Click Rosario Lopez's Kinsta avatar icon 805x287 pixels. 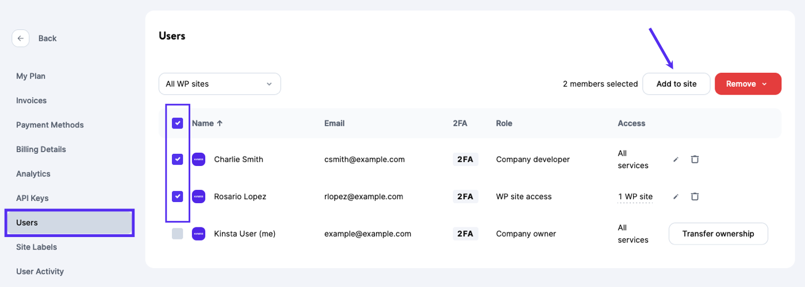[198, 197]
